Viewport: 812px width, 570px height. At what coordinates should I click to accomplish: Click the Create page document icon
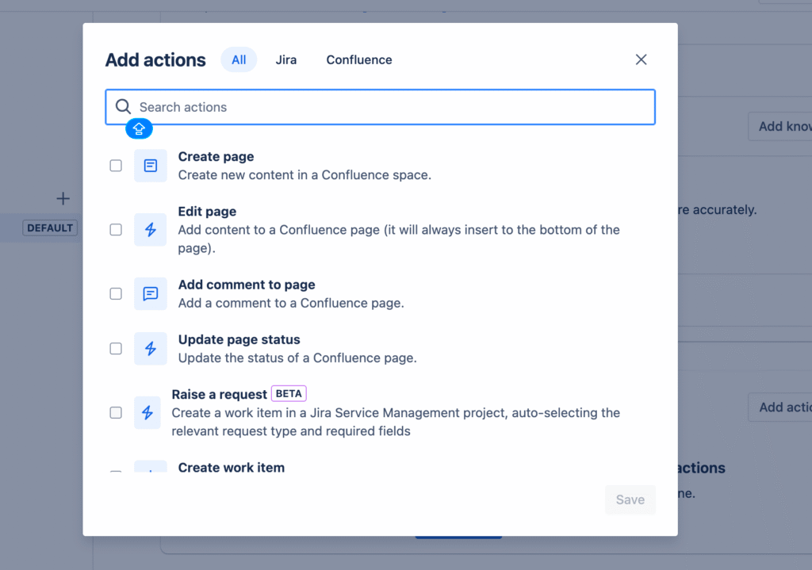pos(150,166)
